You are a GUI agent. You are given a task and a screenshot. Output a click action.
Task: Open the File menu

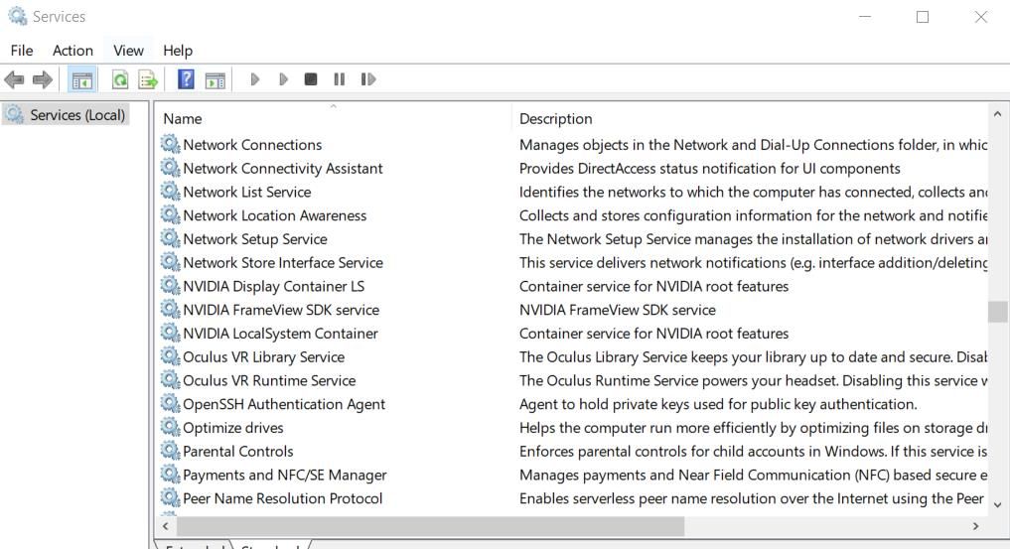click(22, 51)
